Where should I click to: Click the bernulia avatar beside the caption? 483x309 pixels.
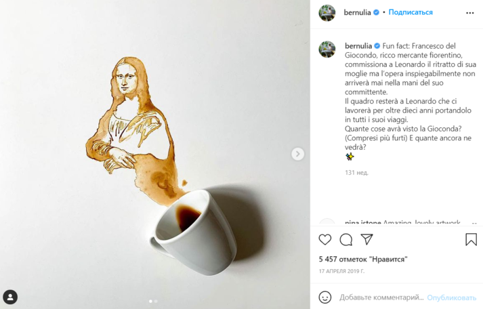point(327,49)
